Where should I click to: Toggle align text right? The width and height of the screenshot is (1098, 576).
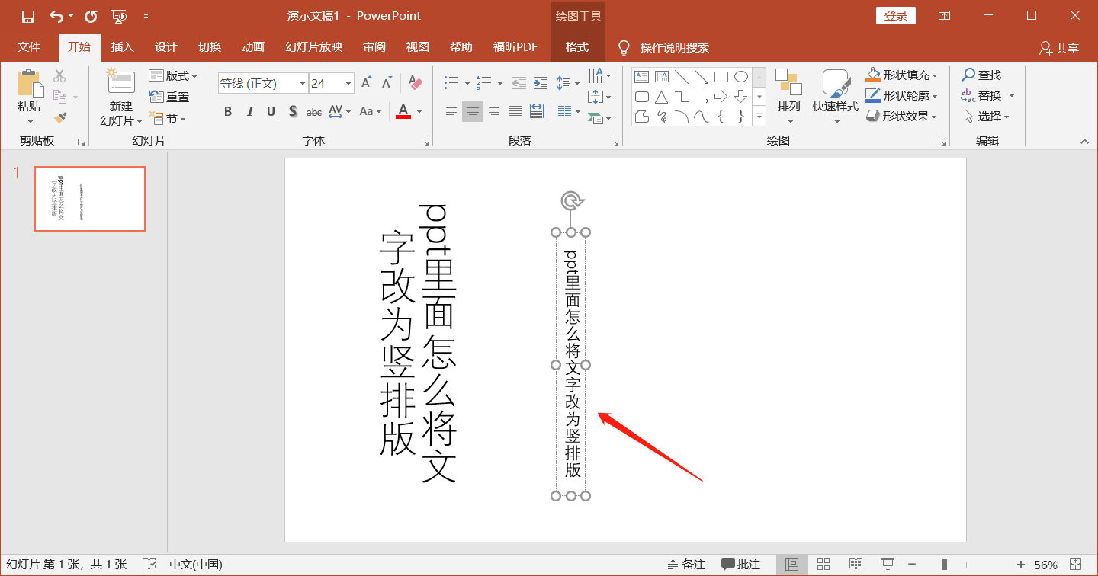tap(494, 111)
